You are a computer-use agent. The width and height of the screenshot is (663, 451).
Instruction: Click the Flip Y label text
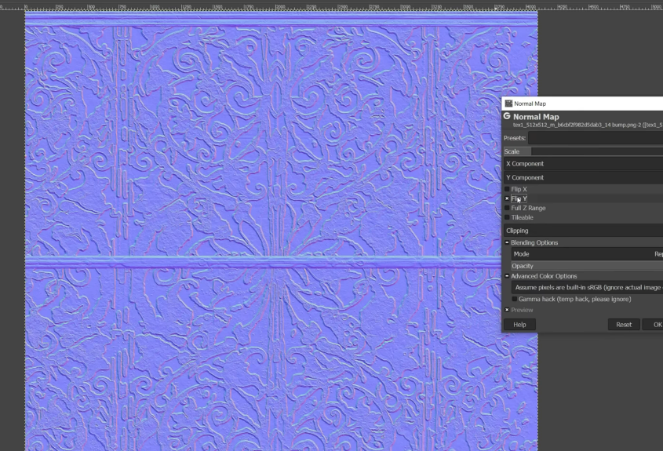(x=519, y=198)
